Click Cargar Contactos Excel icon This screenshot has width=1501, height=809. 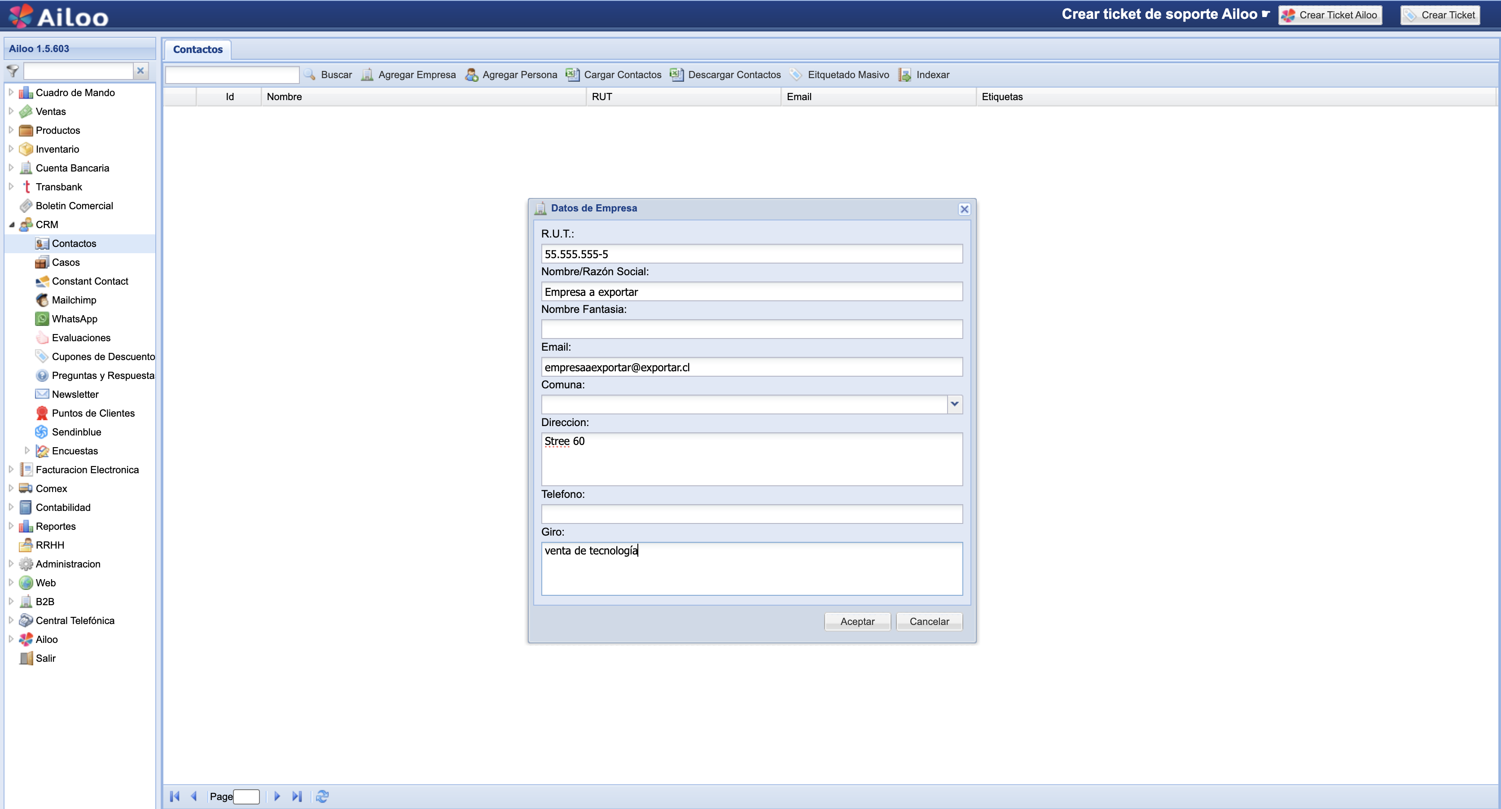(x=573, y=75)
